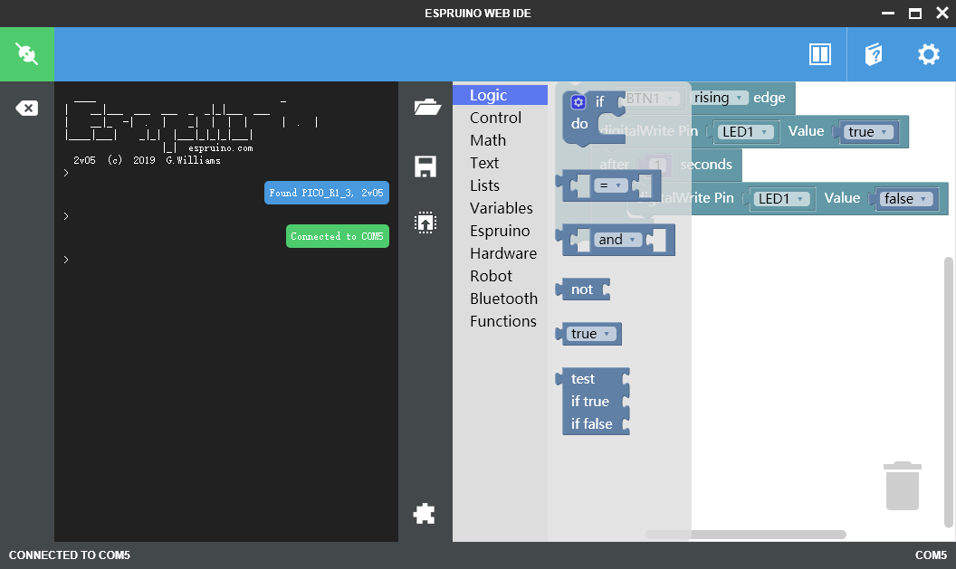
Task: Open the split window view icon
Action: click(819, 54)
